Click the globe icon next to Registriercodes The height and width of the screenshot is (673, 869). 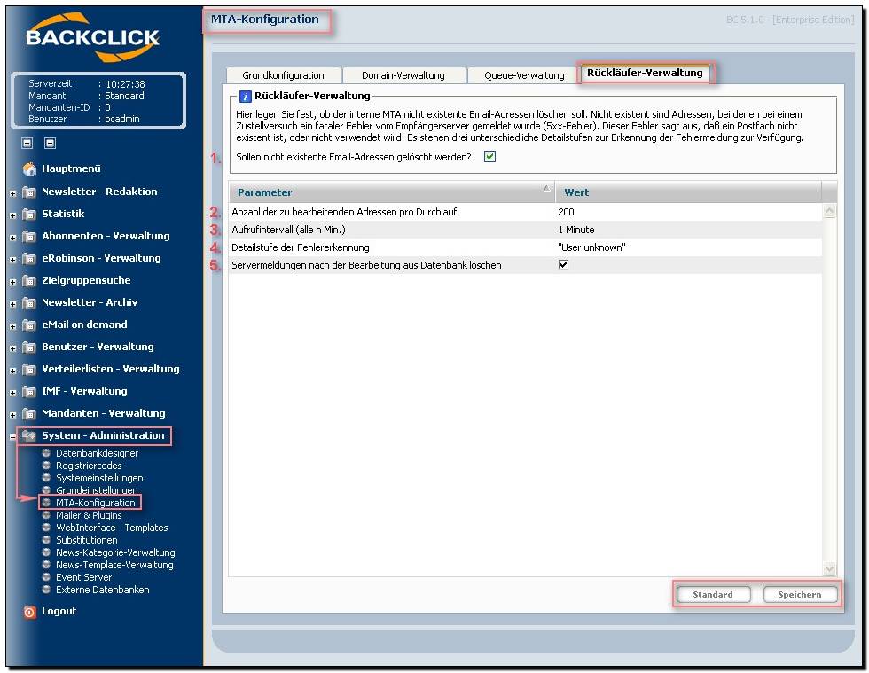click(46, 466)
